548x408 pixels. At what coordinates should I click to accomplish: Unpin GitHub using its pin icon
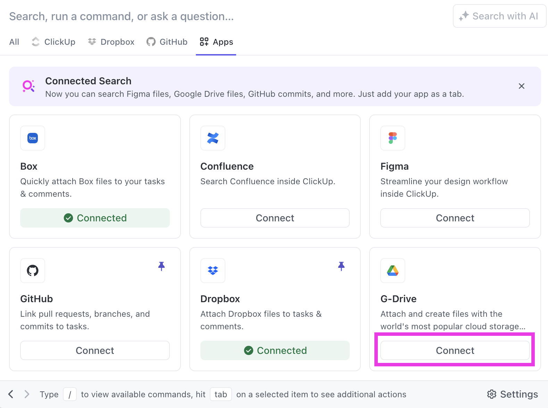(x=161, y=266)
